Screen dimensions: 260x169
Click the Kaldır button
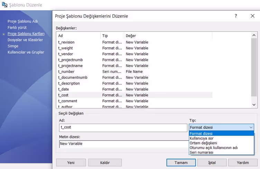tap(105, 162)
